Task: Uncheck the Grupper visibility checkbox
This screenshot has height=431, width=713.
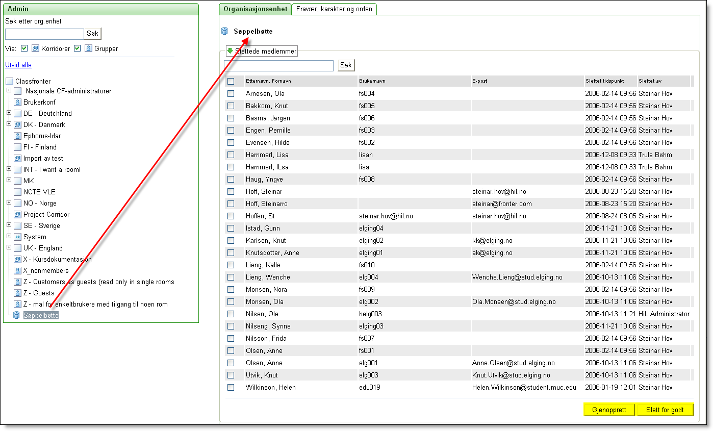Action: [77, 48]
